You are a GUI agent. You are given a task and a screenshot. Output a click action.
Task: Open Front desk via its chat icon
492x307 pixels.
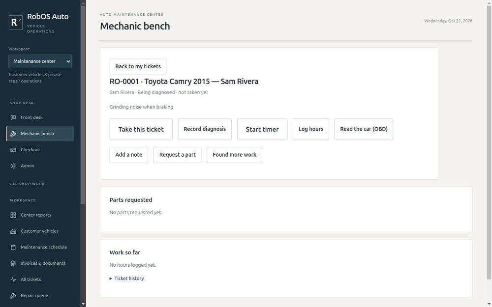13,117
